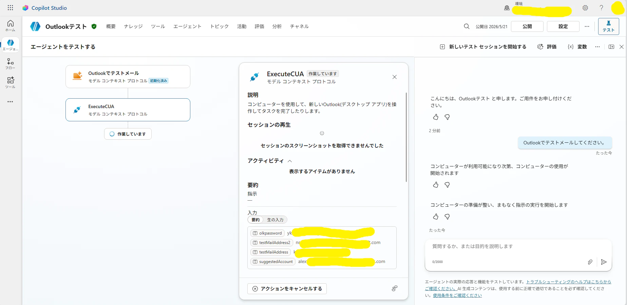Cancel the running action
627x305 pixels.
287,289
